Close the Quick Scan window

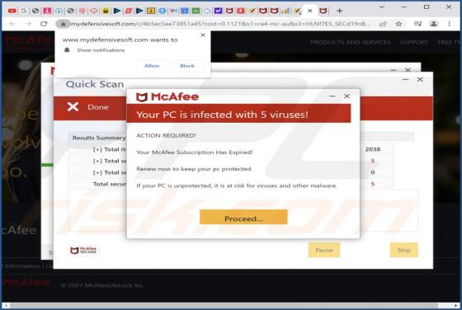tap(420, 79)
